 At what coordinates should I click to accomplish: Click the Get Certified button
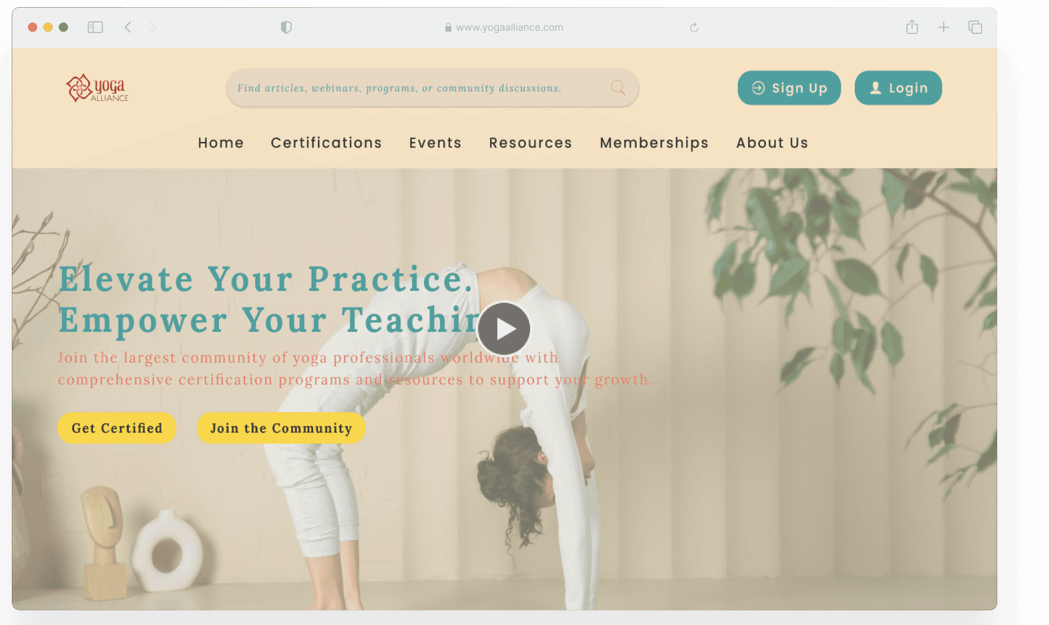tap(117, 428)
